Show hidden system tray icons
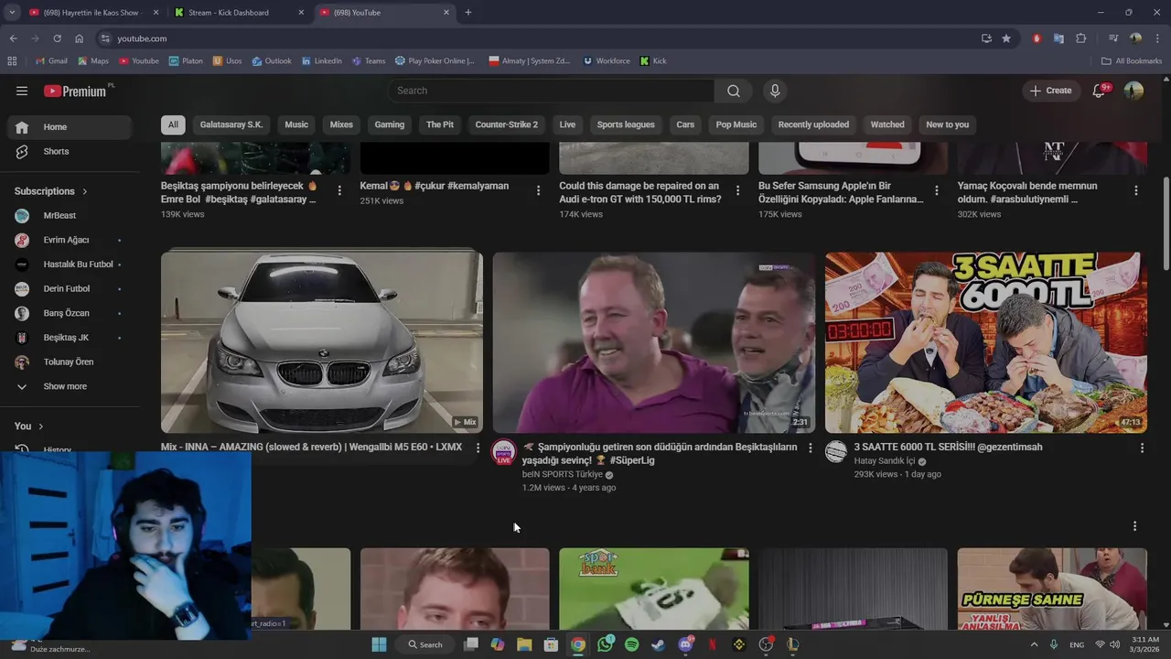This screenshot has height=659, width=1171. click(1035, 644)
